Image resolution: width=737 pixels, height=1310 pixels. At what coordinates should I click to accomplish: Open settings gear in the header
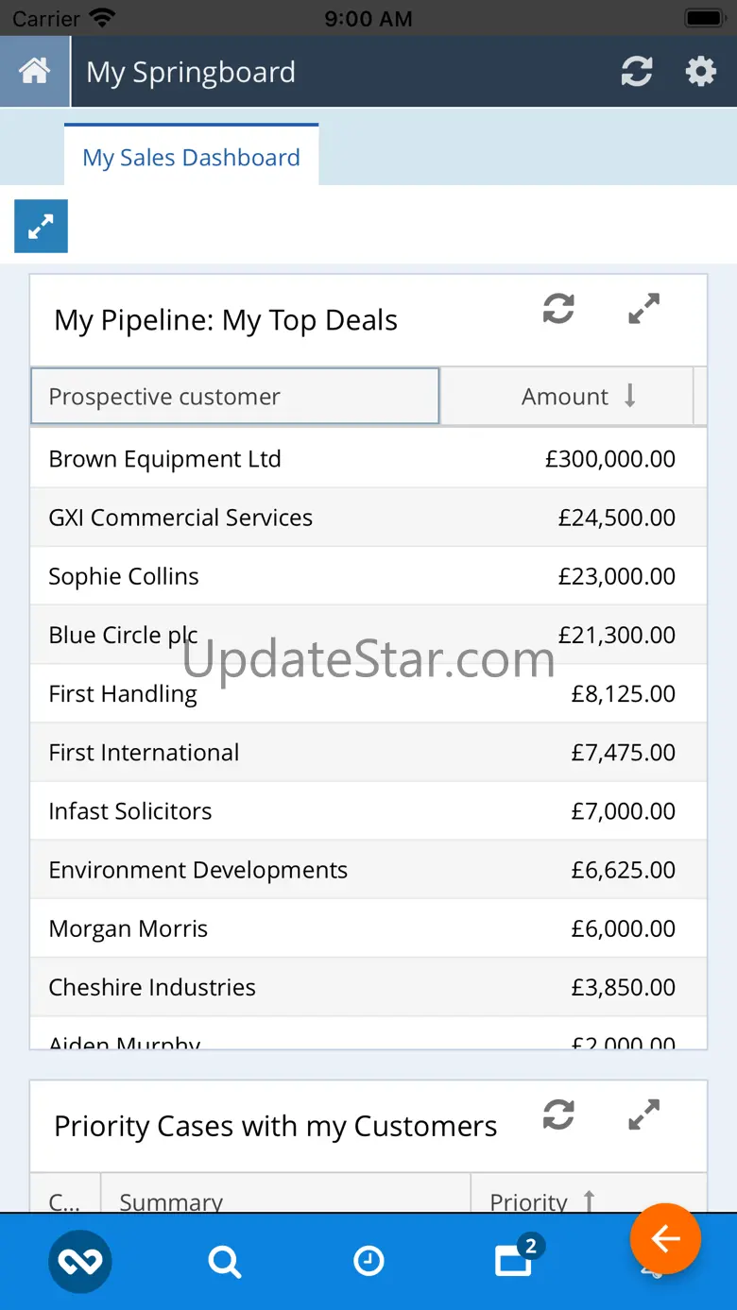pos(700,72)
